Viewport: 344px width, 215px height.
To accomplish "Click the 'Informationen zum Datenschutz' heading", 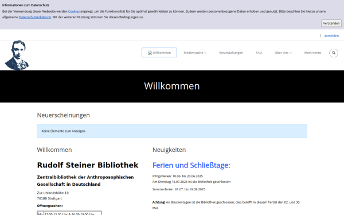I will point(26,5).
